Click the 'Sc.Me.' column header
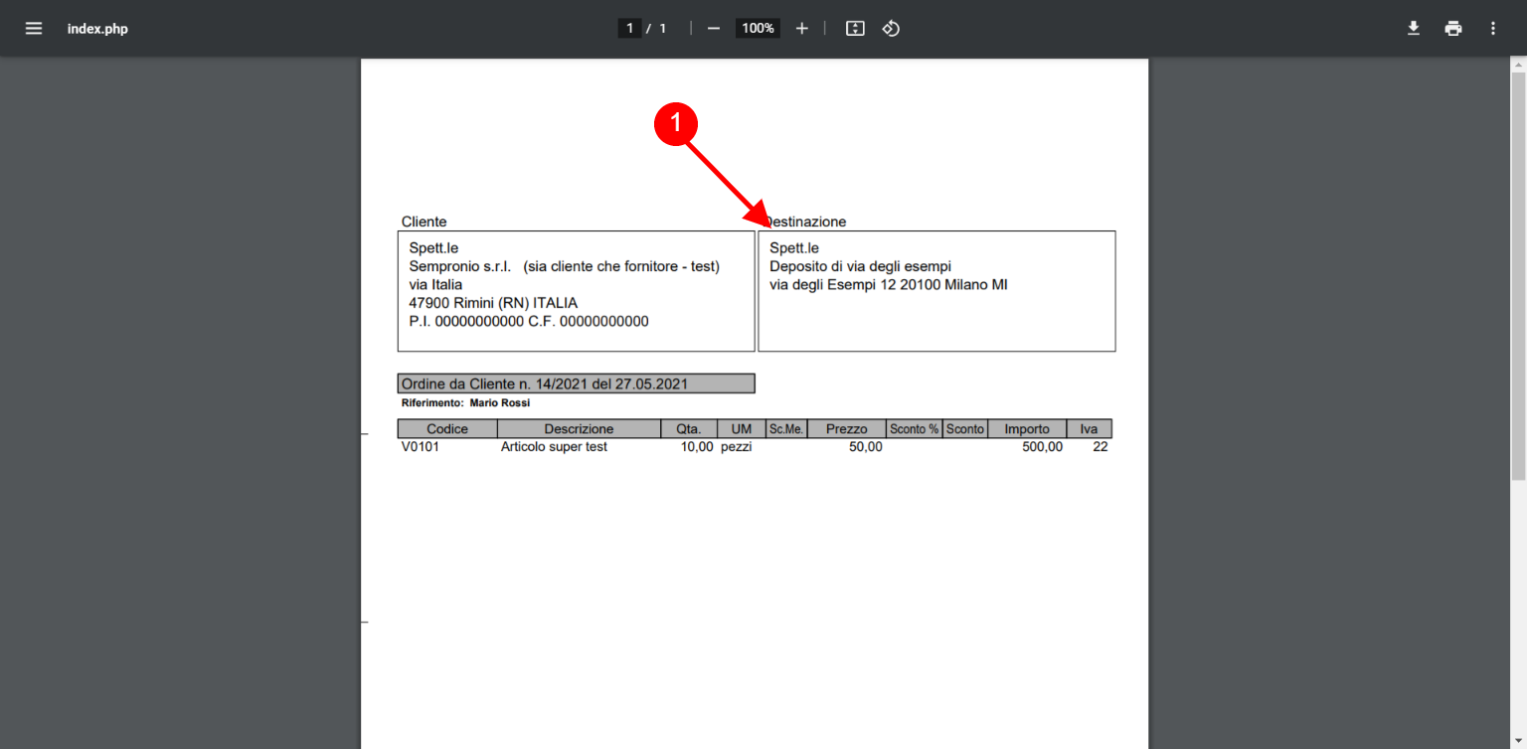This screenshot has height=749, width=1527. [785, 429]
